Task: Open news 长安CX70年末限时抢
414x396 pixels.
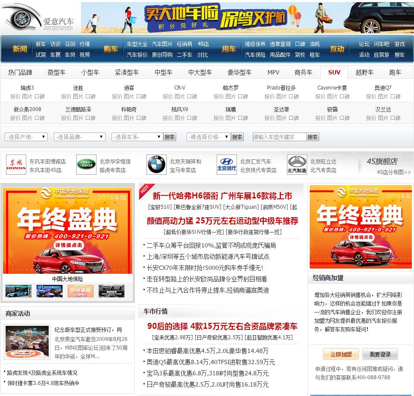Action: pos(205,268)
